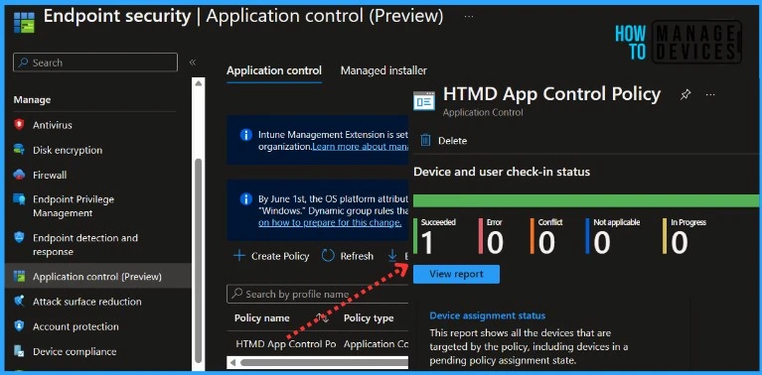Click the green check-in status bar
This screenshot has height=375, width=762.
tap(585, 200)
